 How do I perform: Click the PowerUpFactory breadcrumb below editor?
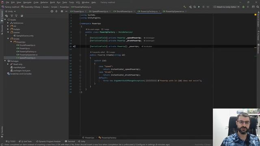tap(107, 138)
